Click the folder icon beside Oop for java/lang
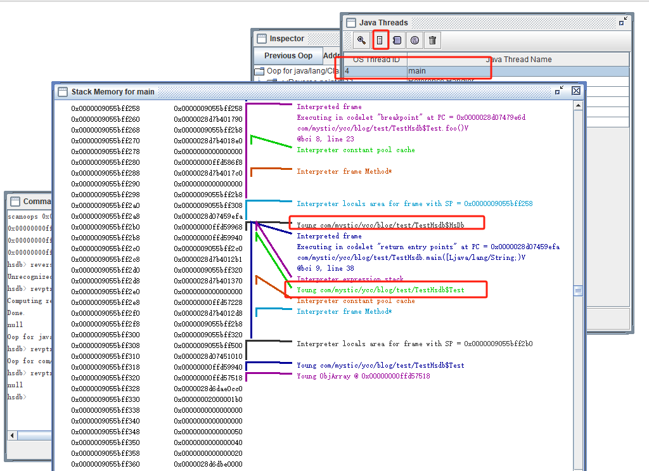 coord(259,71)
